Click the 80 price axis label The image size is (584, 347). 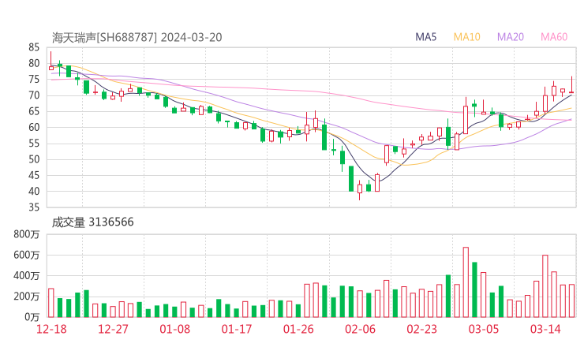click(34, 63)
